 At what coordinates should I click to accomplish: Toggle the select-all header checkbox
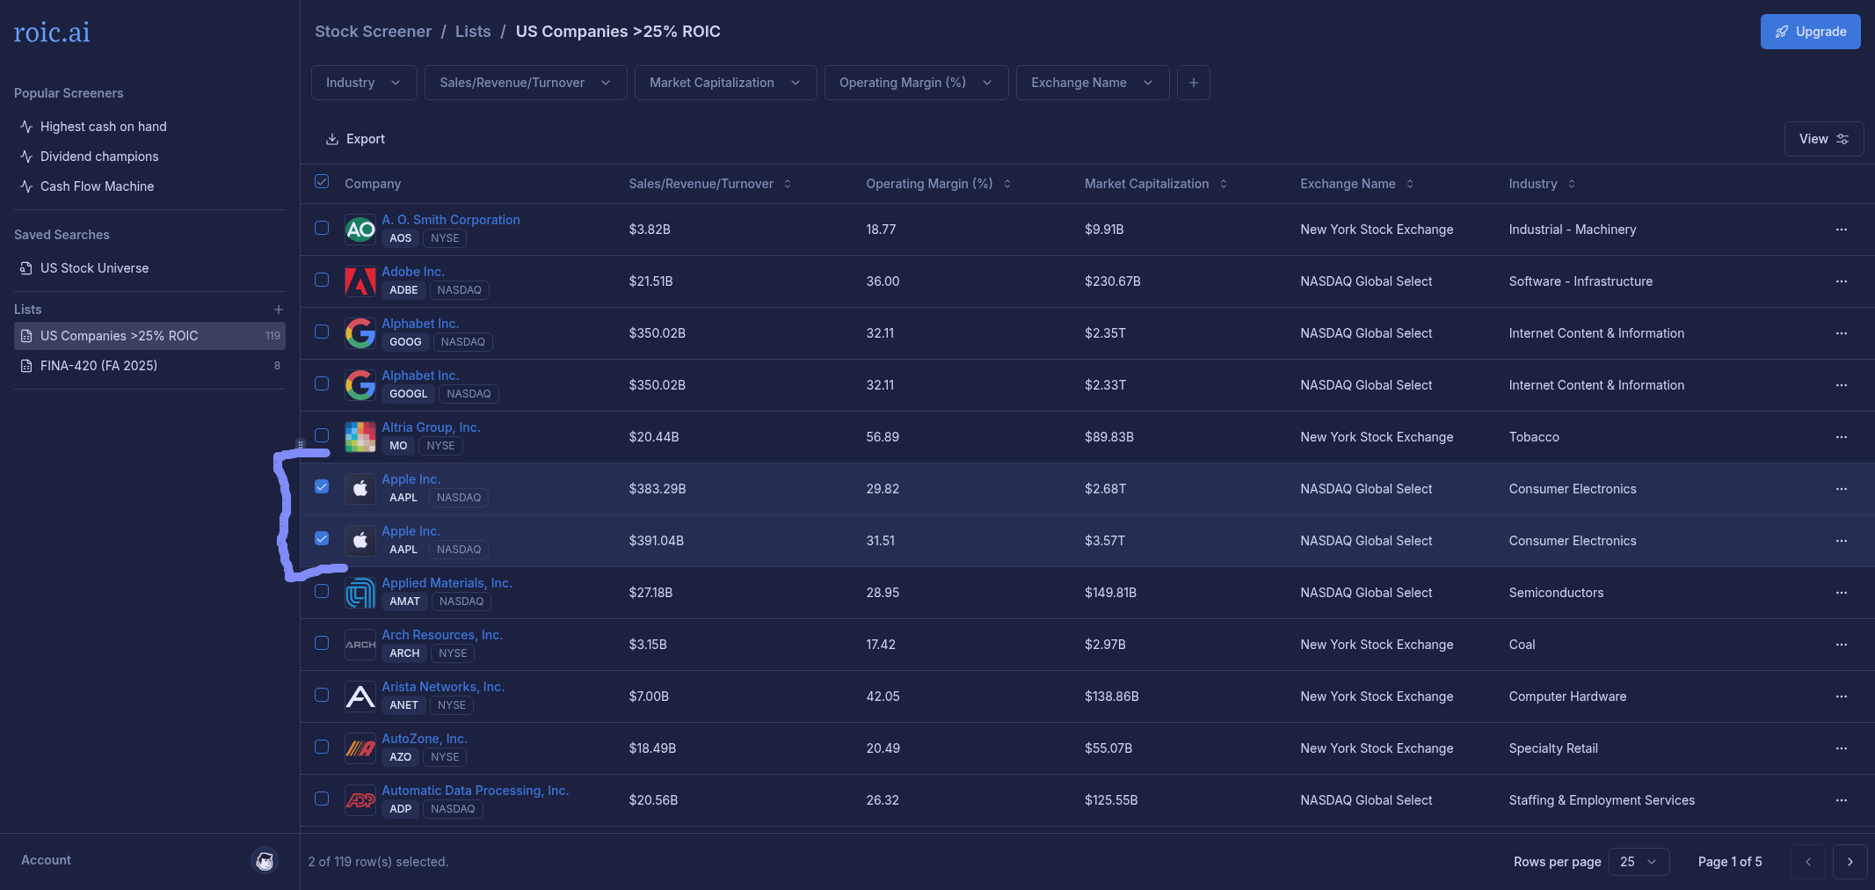point(322,181)
